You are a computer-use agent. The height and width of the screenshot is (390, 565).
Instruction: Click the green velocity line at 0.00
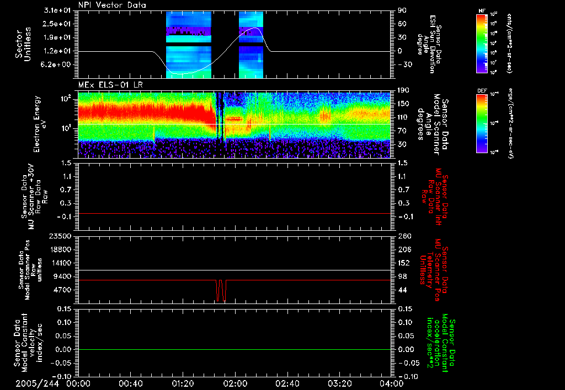click(x=234, y=349)
